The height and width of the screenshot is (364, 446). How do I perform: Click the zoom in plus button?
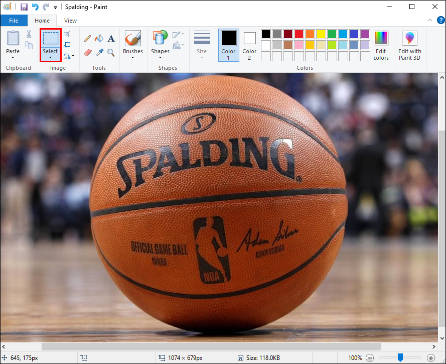[x=430, y=358]
